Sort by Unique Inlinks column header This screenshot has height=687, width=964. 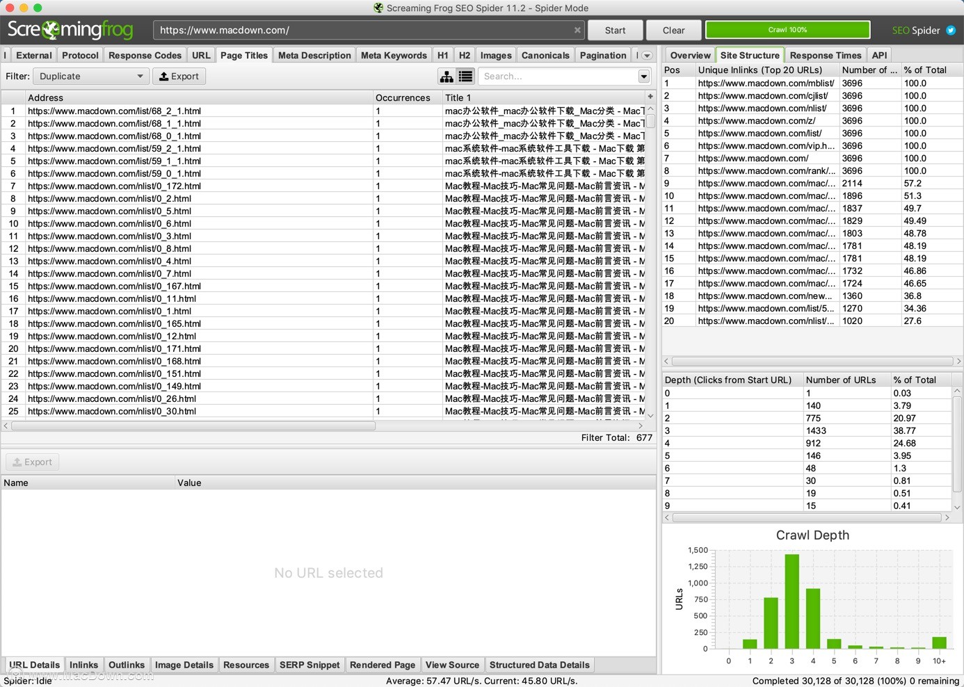coord(767,70)
